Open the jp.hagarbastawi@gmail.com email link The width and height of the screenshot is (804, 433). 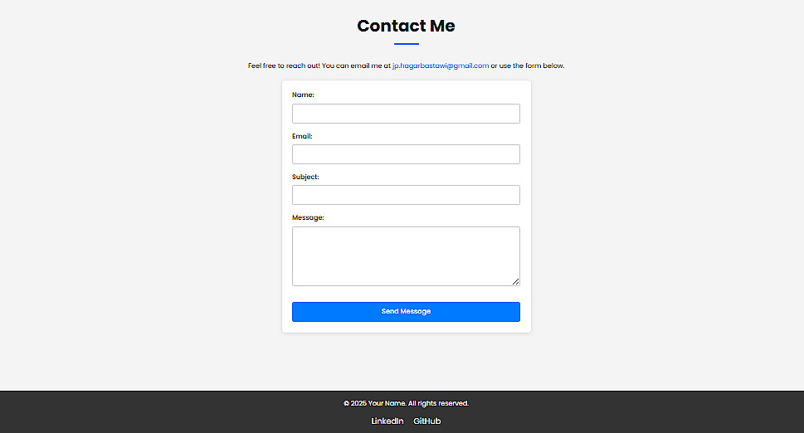pos(441,66)
